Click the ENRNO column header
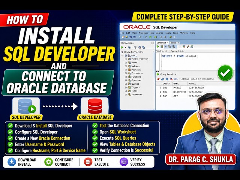The image size is (240, 180). pos(167,84)
